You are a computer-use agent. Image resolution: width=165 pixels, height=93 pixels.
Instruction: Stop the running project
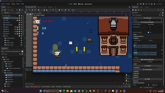click(143, 4)
